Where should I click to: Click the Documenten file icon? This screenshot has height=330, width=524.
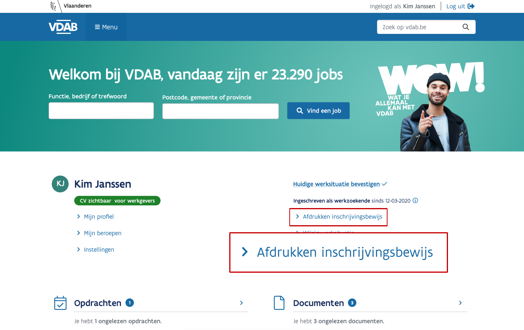point(279,303)
